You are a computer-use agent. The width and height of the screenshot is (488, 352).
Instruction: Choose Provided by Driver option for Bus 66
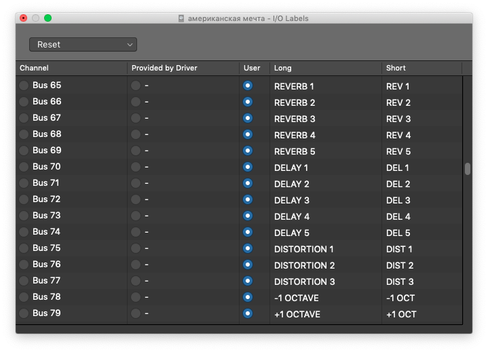[x=136, y=102]
